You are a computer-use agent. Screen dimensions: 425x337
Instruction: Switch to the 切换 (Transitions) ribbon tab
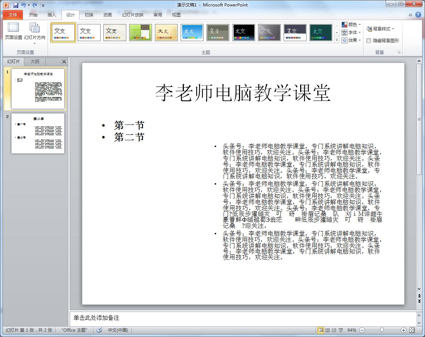pos(89,15)
